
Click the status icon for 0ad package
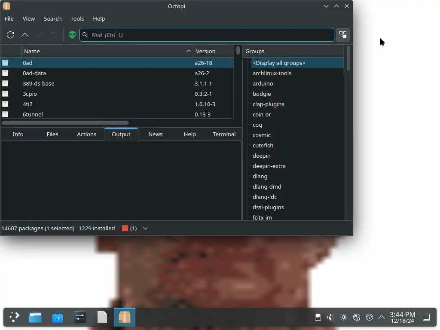tap(5, 63)
